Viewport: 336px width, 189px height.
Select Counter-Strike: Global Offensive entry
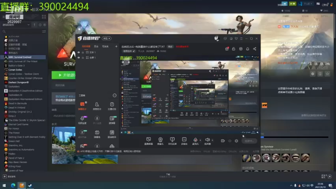pyautogui.click(x=25, y=78)
